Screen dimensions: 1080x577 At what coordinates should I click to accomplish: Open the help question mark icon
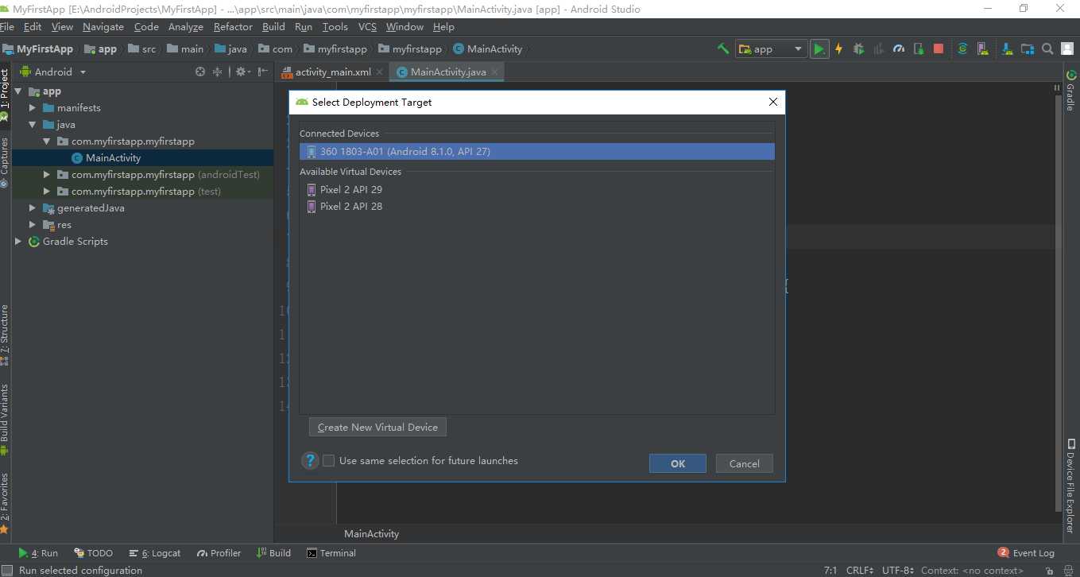click(310, 461)
